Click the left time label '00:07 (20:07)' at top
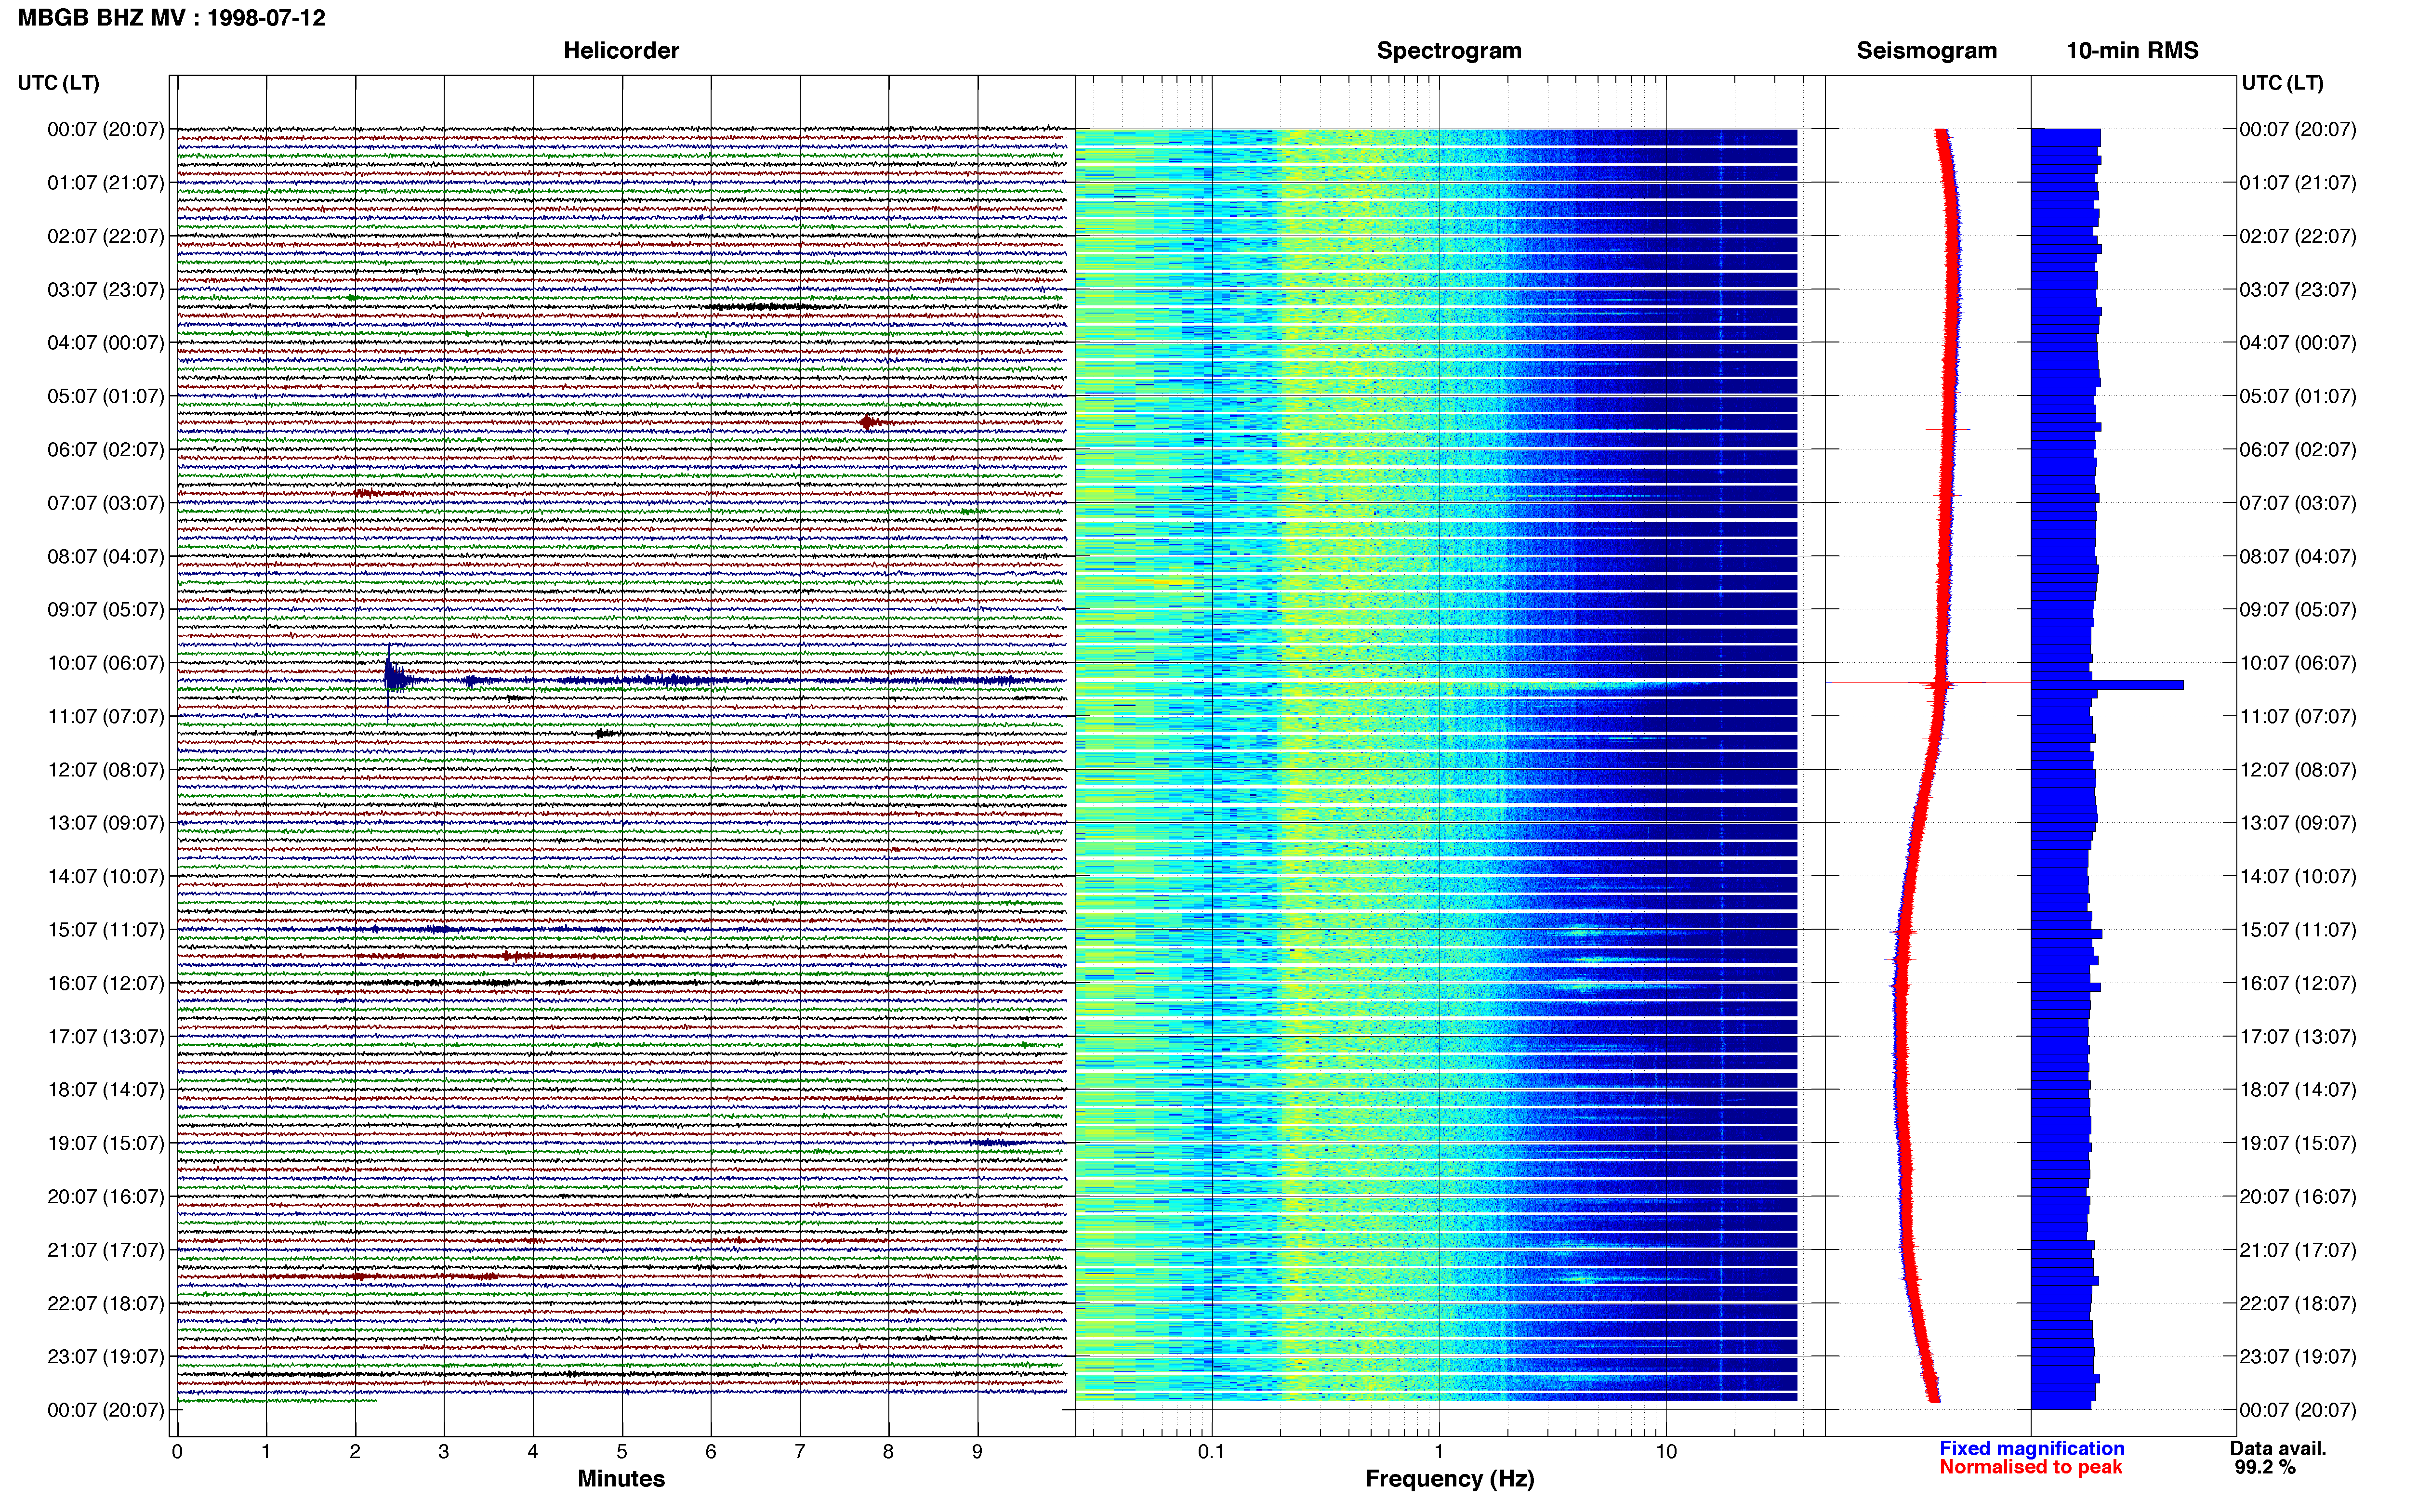The width and height of the screenshot is (2418, 1512). coord(106,129)
